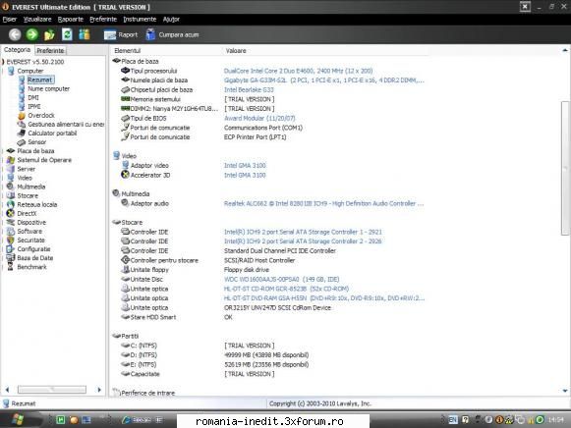Viewport: 571px width, 428px height.
Task: Click the Benchmark hourglass icon
Action: point(11,267)
